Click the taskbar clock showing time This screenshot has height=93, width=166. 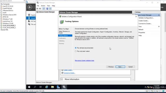click(x=156, y=87)
